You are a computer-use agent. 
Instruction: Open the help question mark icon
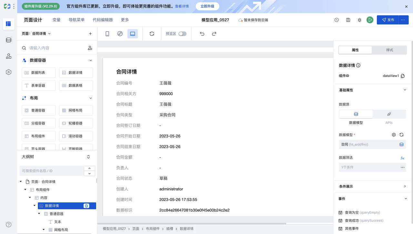9,225
